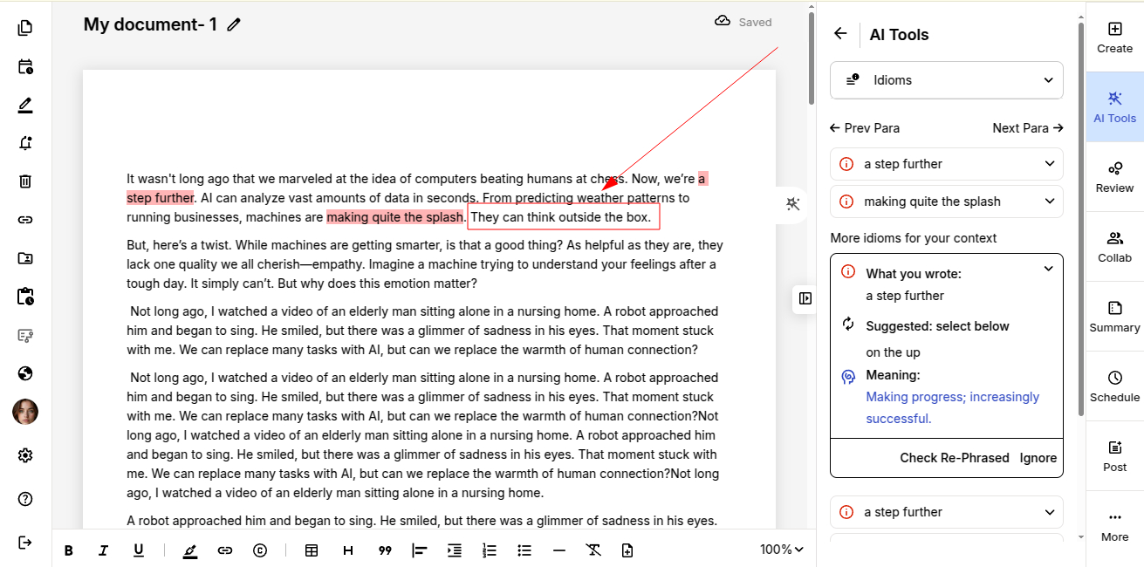1144x567 pixels.
Task: Click the text highlight color icon
Action: tap(190, 550)
